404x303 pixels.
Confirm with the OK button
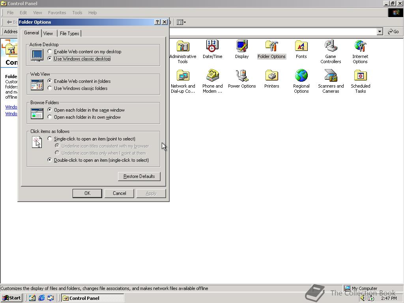point(87,193)
